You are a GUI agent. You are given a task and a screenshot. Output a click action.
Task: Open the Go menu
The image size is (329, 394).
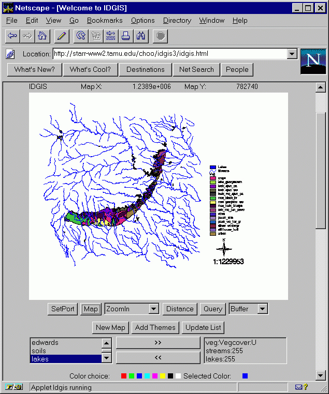(x=74, y=20)
